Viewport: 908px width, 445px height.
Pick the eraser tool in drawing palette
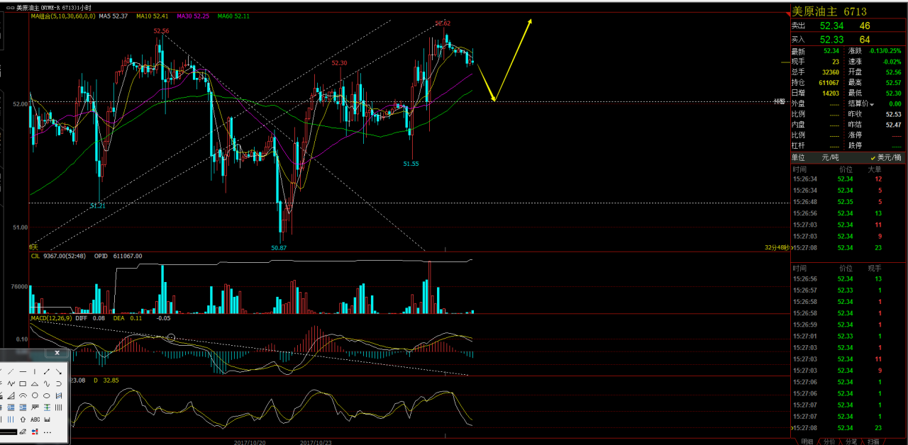coord(23,432)
